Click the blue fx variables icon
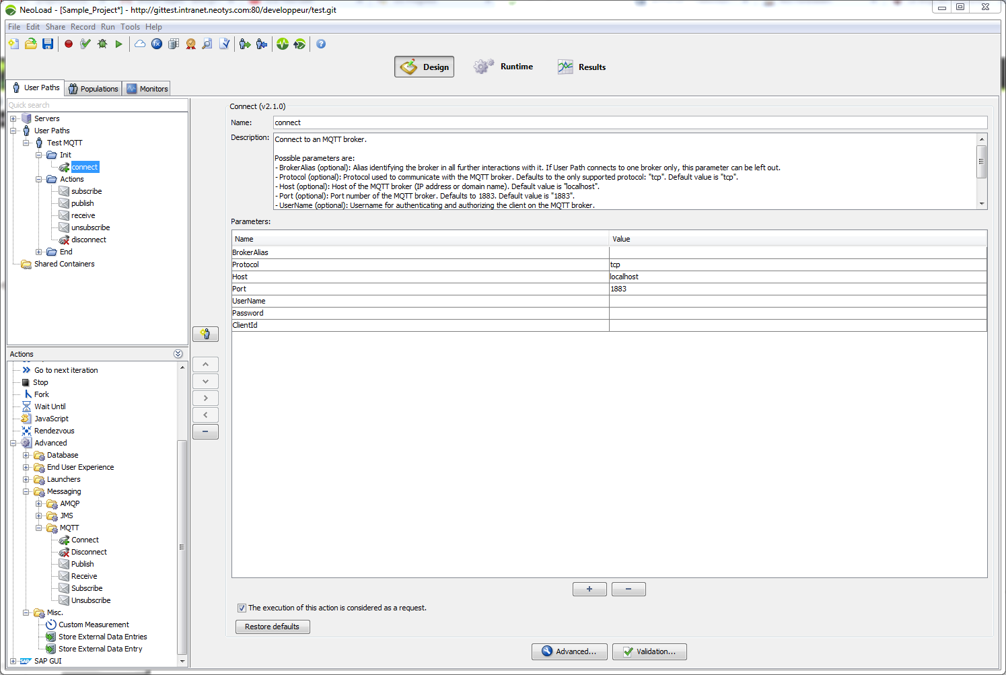 157,44
